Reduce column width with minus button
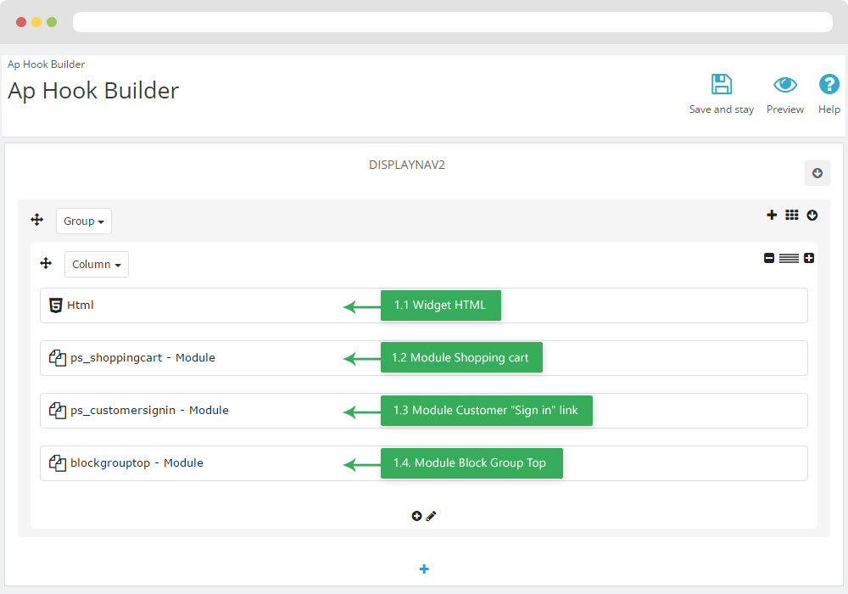 [769, 258]
